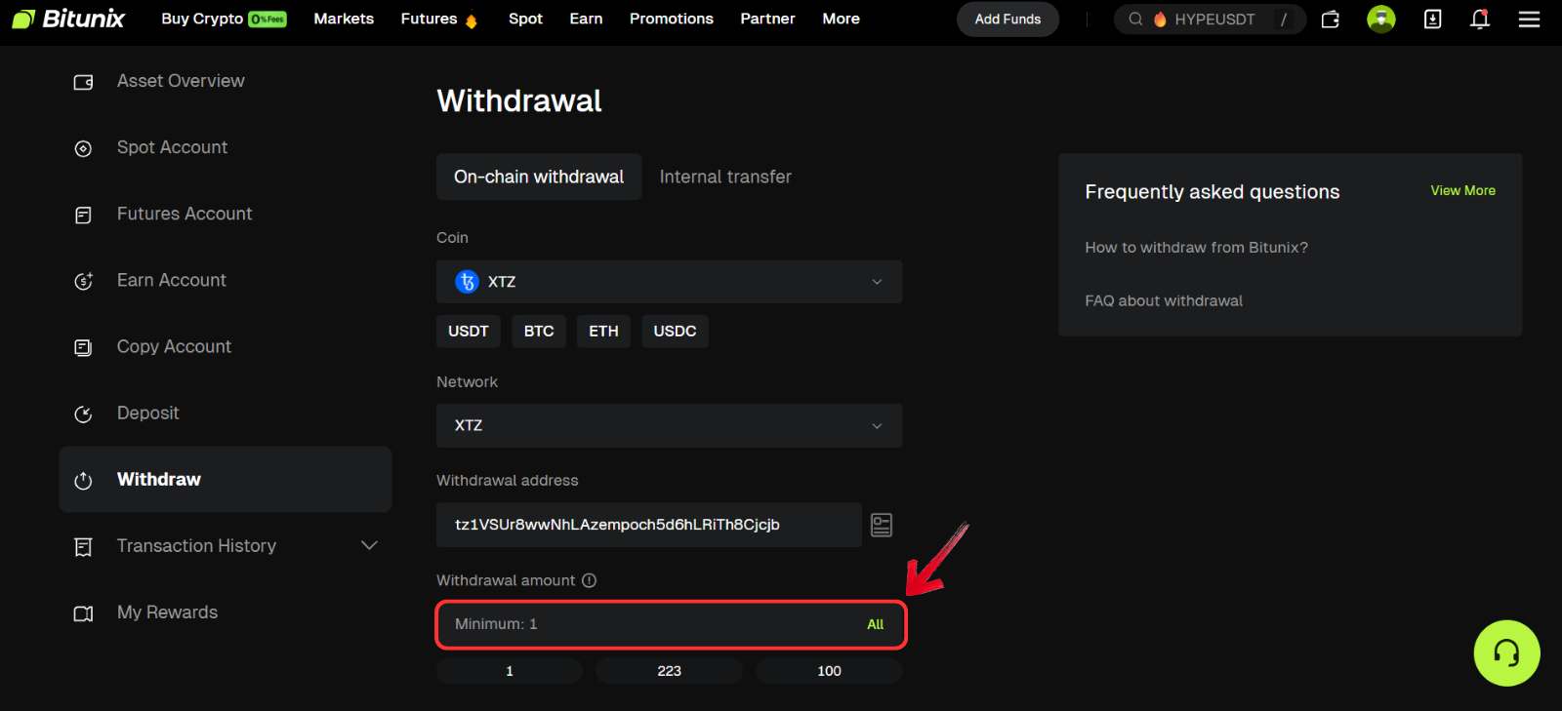The image size is (1562, 711).
Task: Go to Markets
Action: pyautogui.click(x=344, y=19)
